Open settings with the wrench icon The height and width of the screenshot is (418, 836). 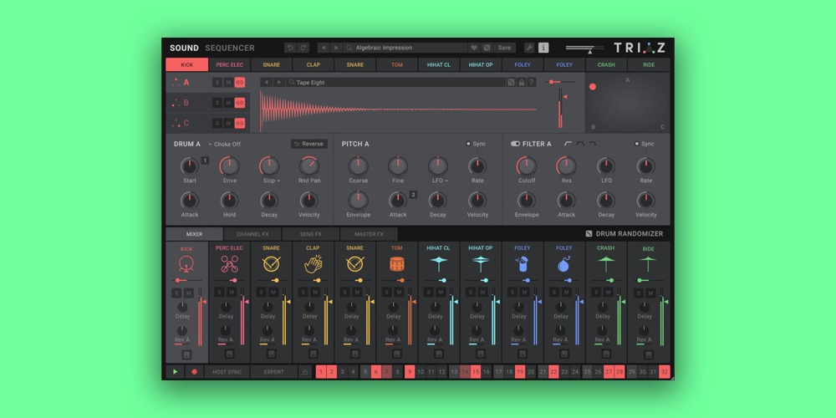[529, 48]
